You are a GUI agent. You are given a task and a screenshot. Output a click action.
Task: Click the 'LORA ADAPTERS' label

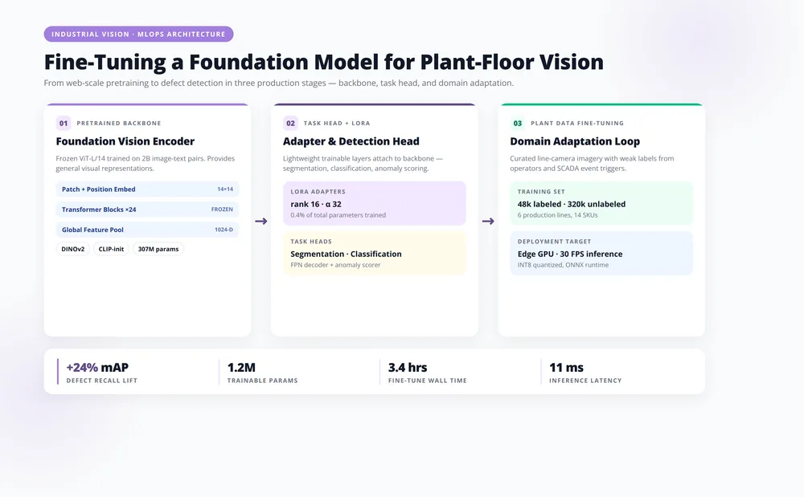[318, 192]
